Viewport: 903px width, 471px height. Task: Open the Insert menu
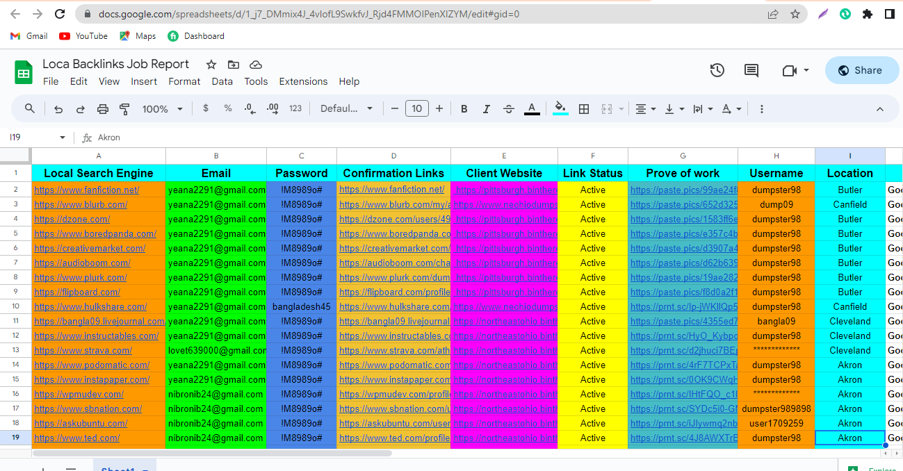tap(144, 81)
